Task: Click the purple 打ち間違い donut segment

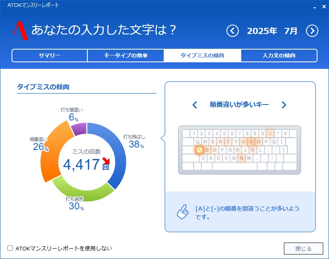Action: click(79, 128)
